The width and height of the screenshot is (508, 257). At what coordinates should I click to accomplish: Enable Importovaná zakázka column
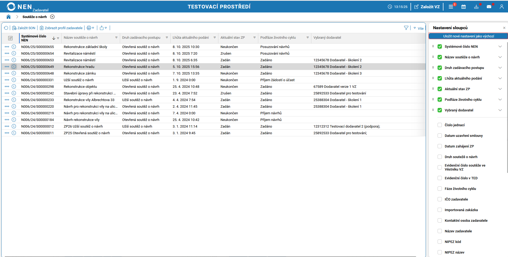[440, 210]
